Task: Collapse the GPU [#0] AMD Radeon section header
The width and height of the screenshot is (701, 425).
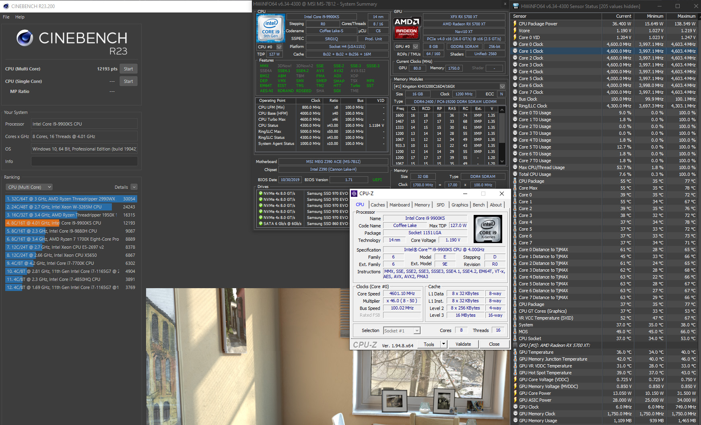Action: (x=555, y=345)
